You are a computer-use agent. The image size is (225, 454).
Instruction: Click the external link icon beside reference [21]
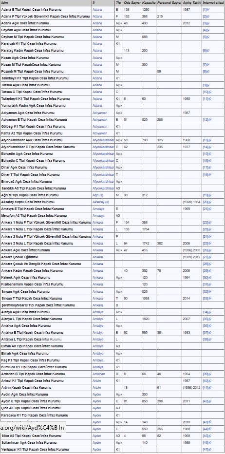click(x=210, y=209)
